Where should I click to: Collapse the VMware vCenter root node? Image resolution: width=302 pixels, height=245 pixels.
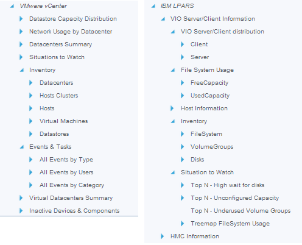[x=12, y=6]
